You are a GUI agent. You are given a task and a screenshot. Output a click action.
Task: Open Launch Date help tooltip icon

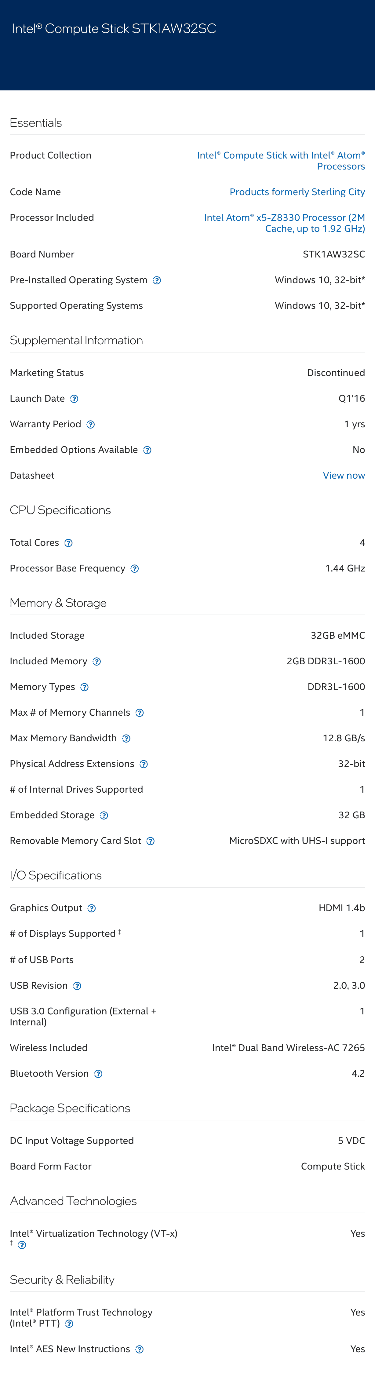(x=75, y=399)
